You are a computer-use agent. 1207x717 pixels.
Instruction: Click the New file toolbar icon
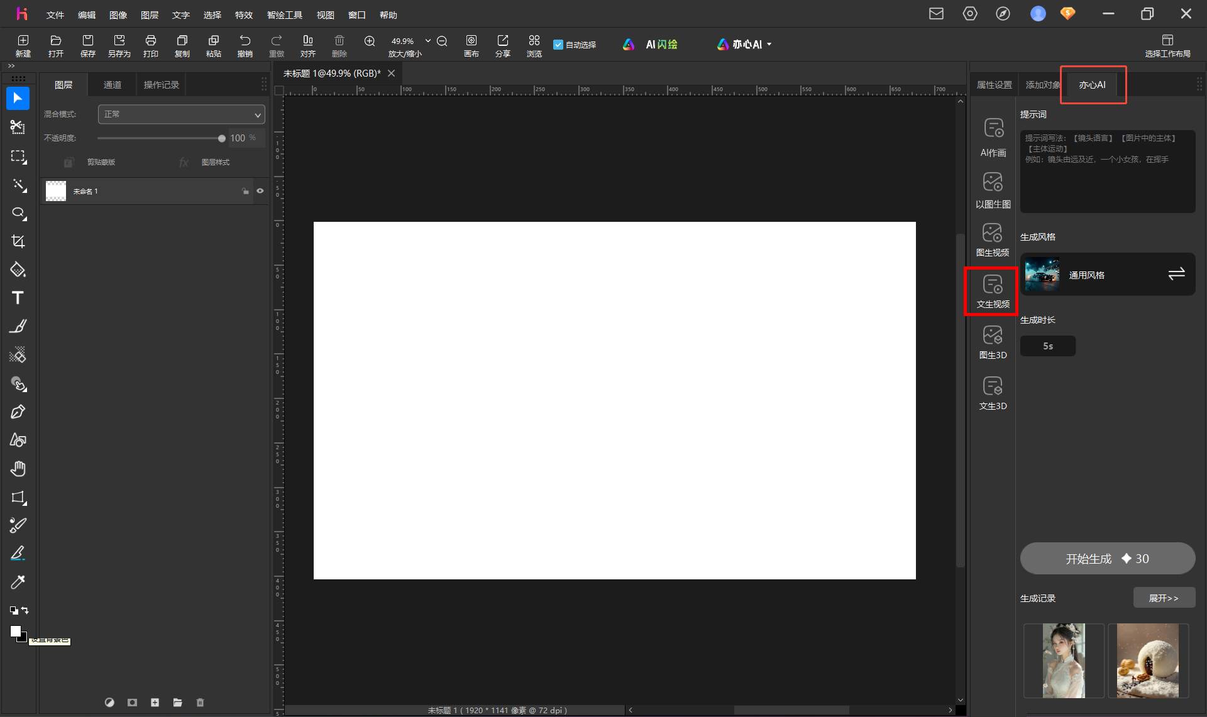pos(23,46)
